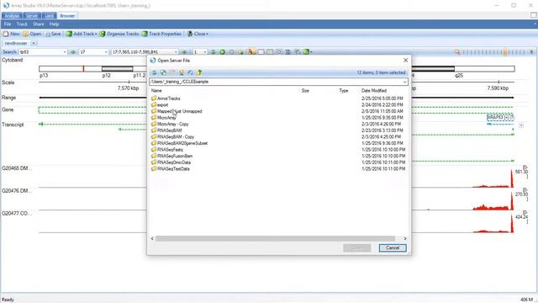
Task: Select the MicroArray folder
Action: pos(164,118)
